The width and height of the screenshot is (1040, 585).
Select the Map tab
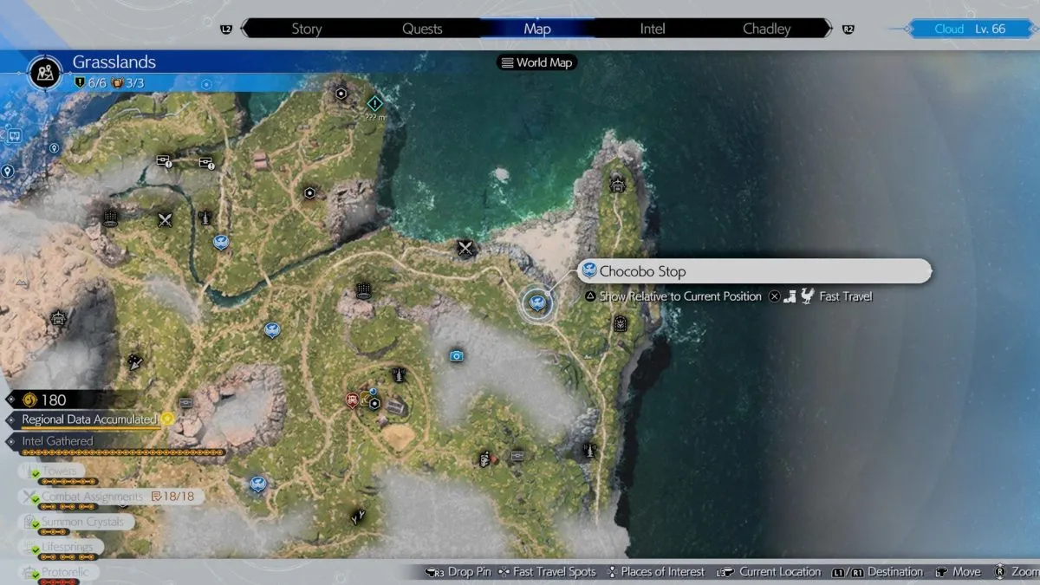[x=537, y=29]
